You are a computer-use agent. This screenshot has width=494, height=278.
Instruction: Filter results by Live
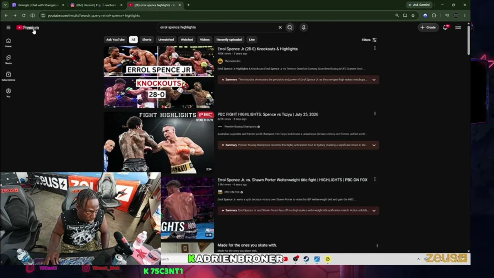coord(252,39)
